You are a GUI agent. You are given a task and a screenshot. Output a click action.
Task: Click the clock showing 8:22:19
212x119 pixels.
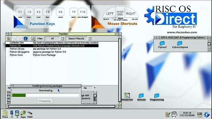point(187,114)
